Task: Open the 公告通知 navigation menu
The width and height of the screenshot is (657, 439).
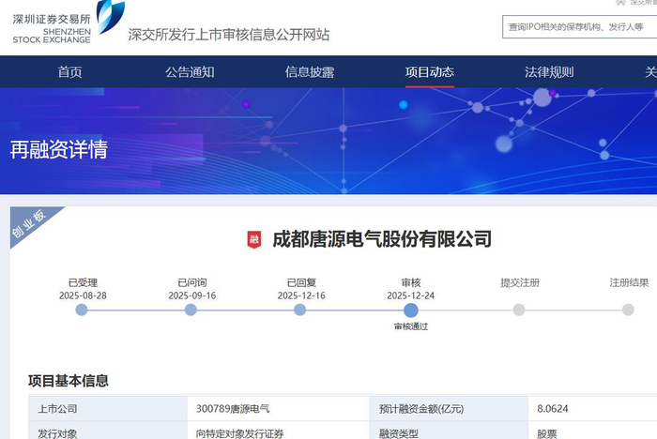Action: tap(190, 72)
